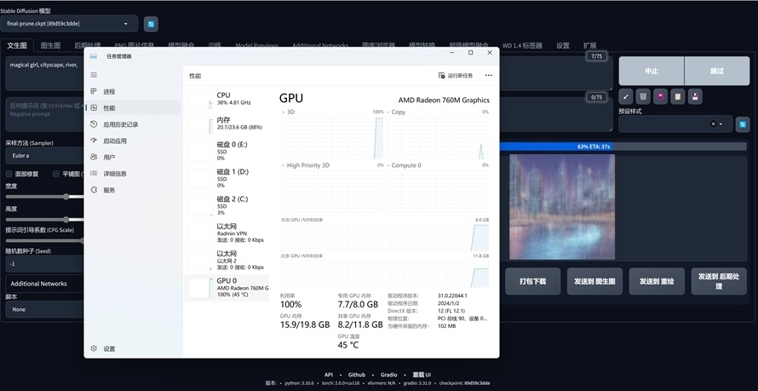
Task: Refresh the Stable Diffusion checkpoint list
Action: [151, 24]
